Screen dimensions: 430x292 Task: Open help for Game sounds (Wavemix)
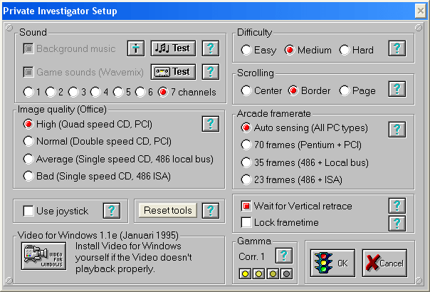pos(211,72)
